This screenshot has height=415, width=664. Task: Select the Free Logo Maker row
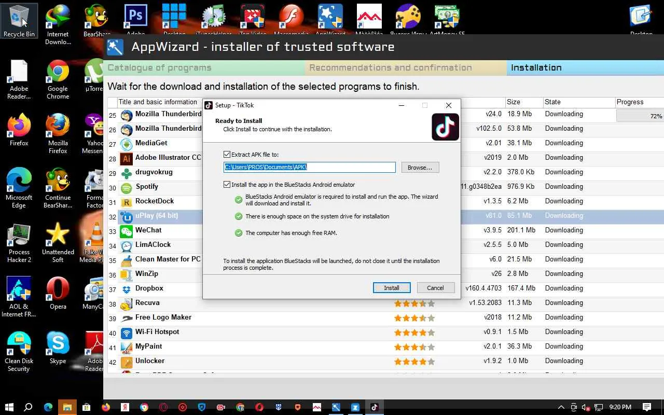click(386, 318)
